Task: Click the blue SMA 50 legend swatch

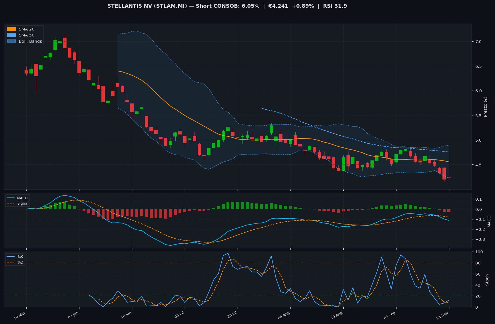Action: click(11, 35)
